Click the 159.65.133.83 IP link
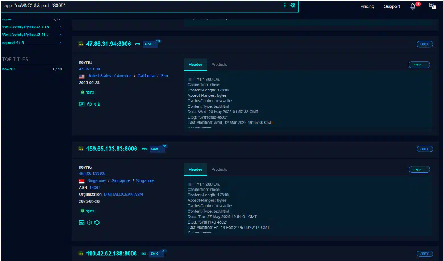This screenshot has height=261, width=443. (x=92, y=174)
